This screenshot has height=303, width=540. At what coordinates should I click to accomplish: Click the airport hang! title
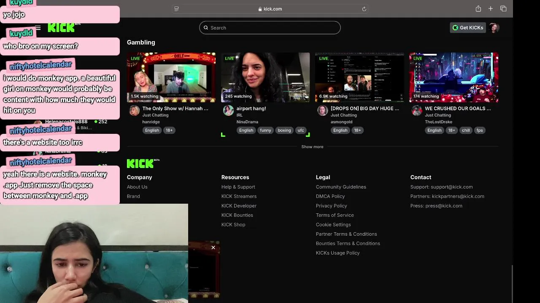coord(251,109)
